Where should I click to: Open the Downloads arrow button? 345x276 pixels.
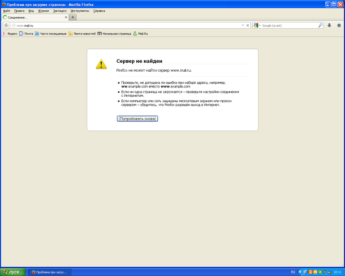(329, 25)
